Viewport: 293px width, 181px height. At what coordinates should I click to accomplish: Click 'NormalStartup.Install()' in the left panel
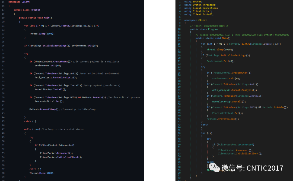pyautogui.click(x=50, y=89)
